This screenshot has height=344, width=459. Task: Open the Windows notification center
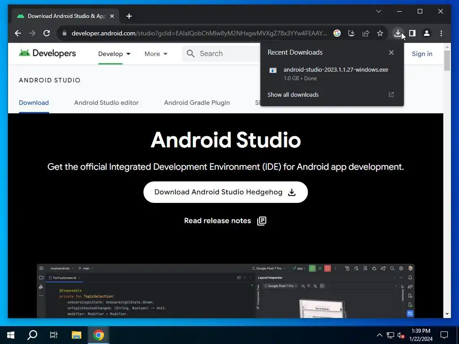444,335
